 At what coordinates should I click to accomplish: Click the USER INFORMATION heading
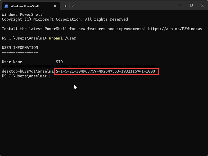20,48
